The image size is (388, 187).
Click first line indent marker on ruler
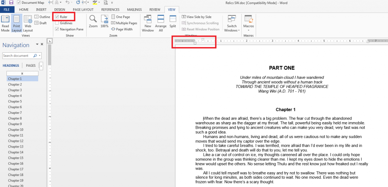[203, 39]
